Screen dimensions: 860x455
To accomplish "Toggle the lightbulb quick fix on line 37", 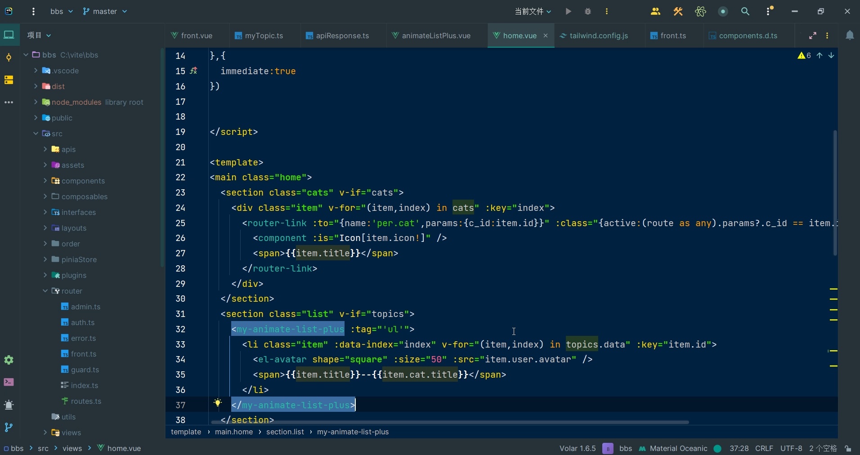I will pos(218,404).
